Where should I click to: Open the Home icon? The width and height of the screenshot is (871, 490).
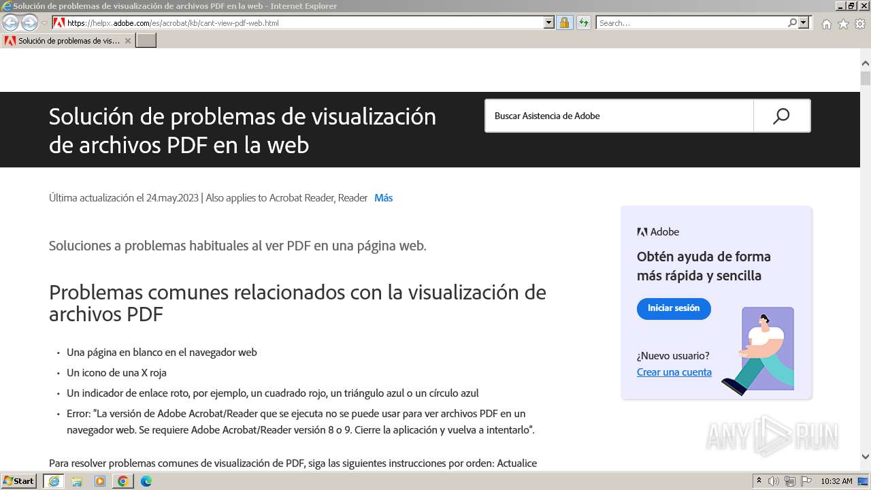(826, 24)
